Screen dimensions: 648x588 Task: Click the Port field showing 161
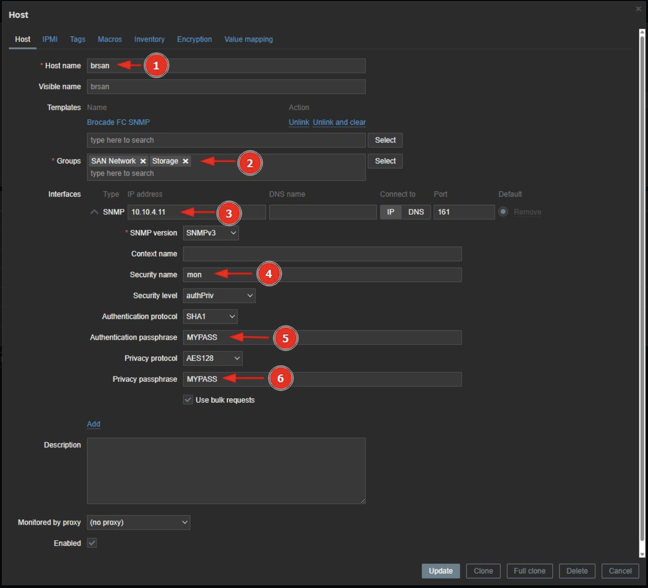pos(464,212)
